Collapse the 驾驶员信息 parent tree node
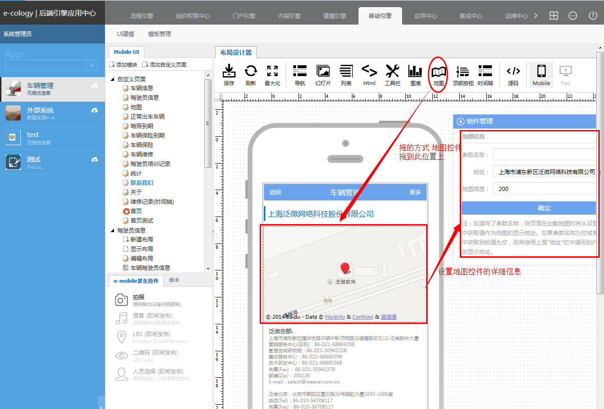Image resolution: width=604 pixels, height=409 pixels. [112, 230]
